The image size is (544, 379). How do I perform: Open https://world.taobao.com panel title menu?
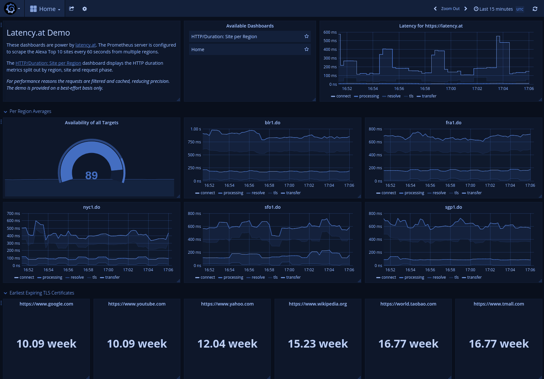pos(408,304)
